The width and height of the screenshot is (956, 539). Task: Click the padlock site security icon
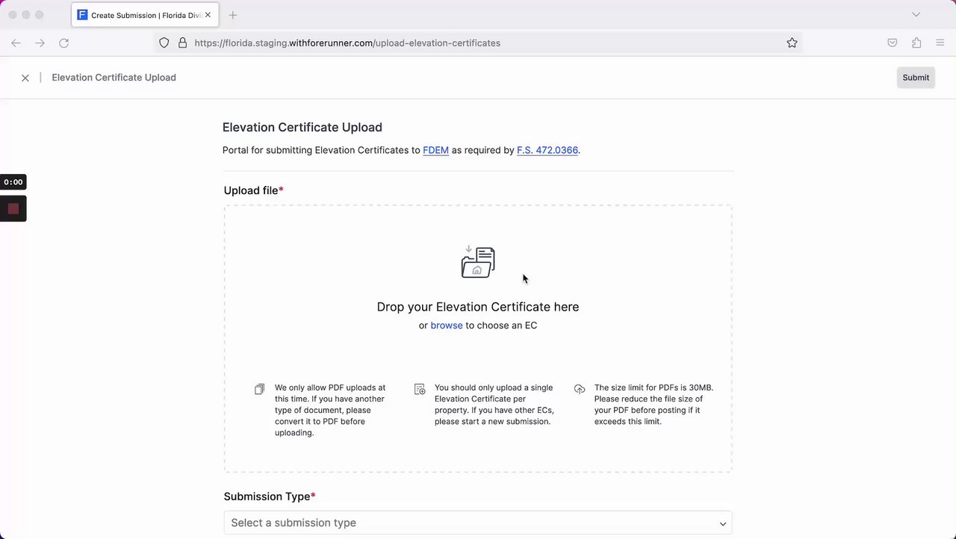coord(182,43)
